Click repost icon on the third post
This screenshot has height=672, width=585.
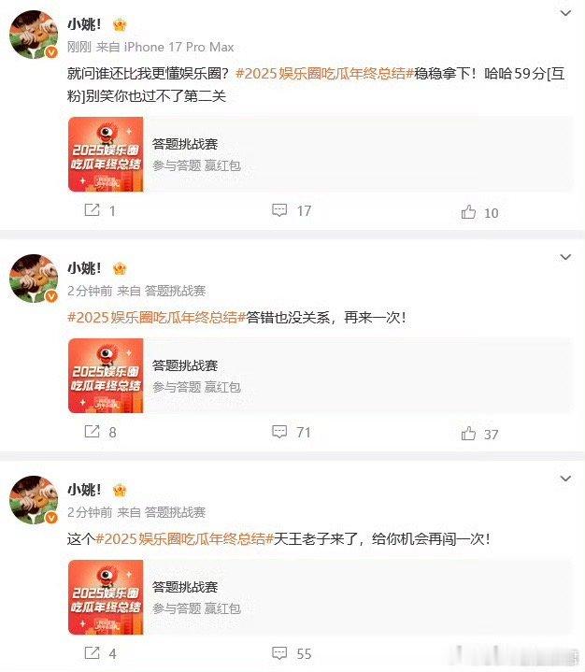(93, 652)
